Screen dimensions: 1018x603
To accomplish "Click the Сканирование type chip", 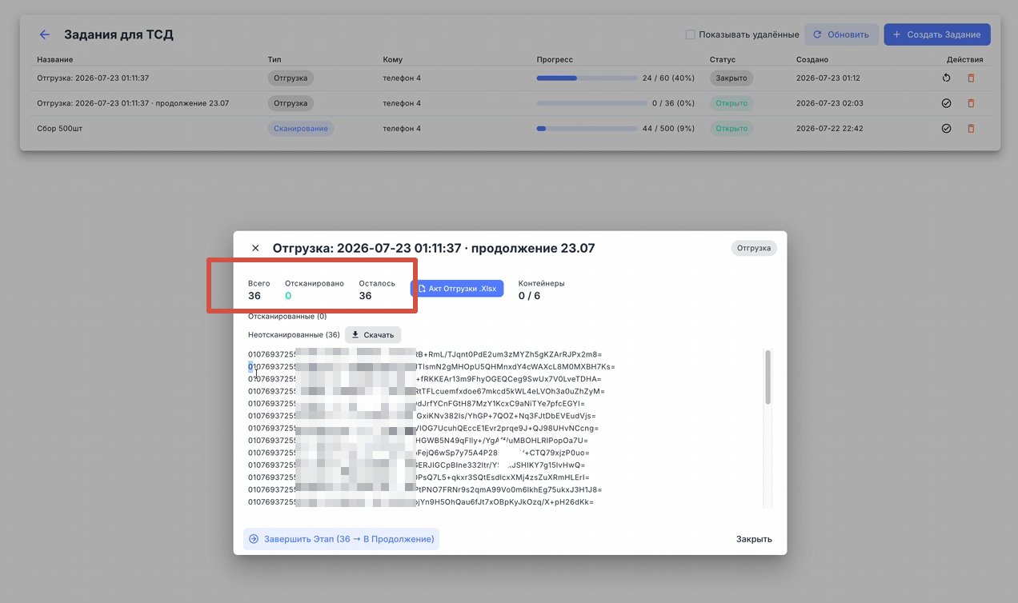I will (x=300, y=128).
